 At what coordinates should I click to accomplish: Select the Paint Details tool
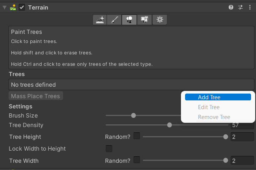[144, 20]
